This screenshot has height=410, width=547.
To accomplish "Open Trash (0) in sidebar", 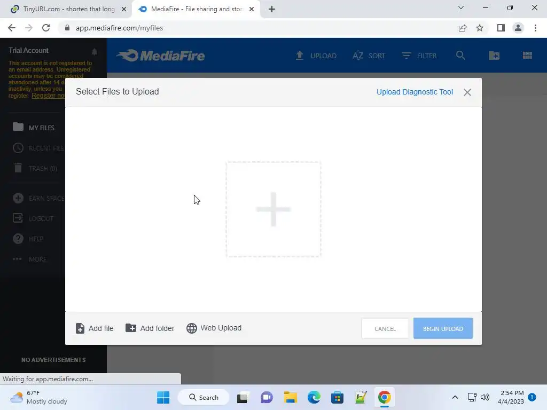I will coord(35,168).
